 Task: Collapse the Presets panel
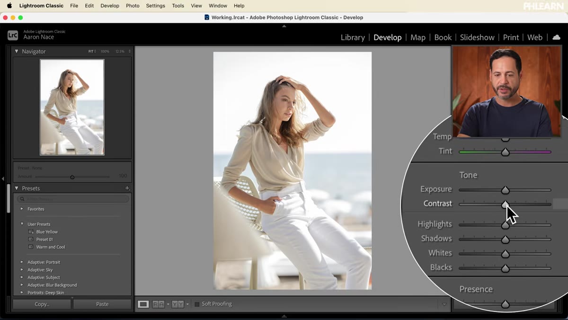[x=17, y=188]
